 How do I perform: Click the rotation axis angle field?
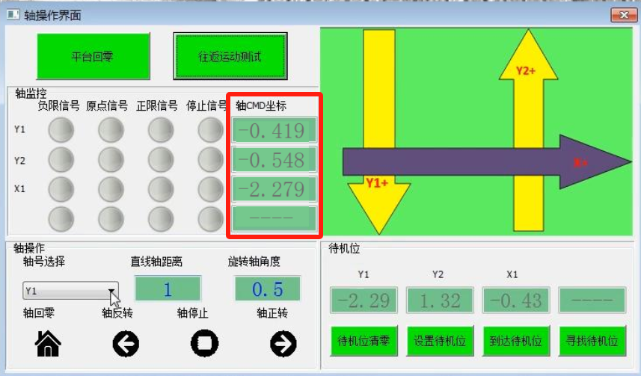(x=267, y=289)
